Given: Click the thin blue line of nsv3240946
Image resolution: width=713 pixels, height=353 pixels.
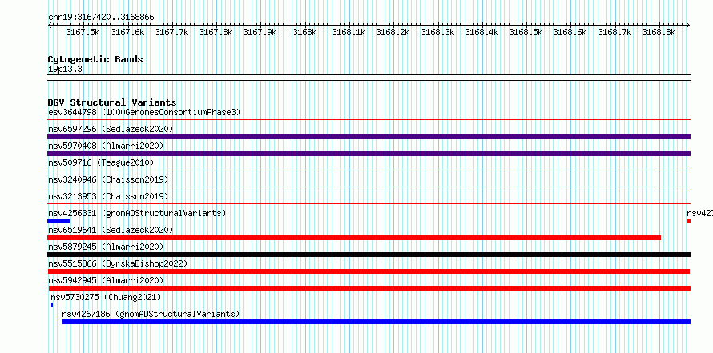Looking at the screenshot, I should click(x=369, y=187).
